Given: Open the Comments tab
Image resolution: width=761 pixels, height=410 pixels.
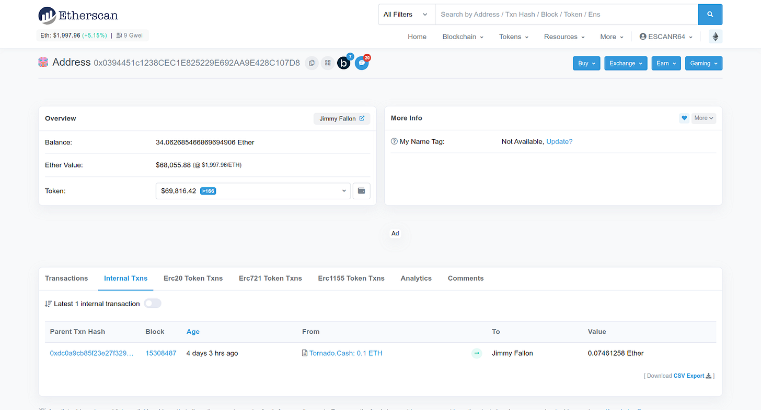Looking at the screenshot, I should tap(466, 279).
